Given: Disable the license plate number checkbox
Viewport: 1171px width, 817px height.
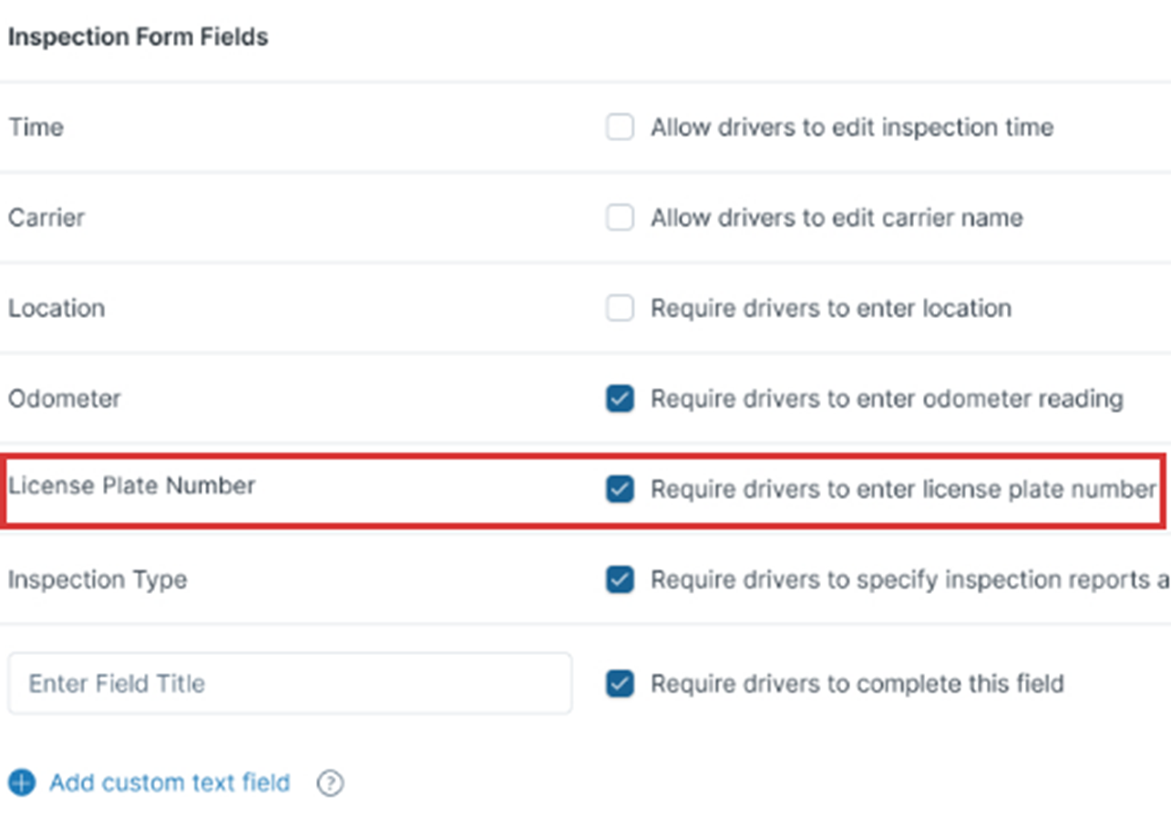Looking at the screenshot, I should (620, 489).
